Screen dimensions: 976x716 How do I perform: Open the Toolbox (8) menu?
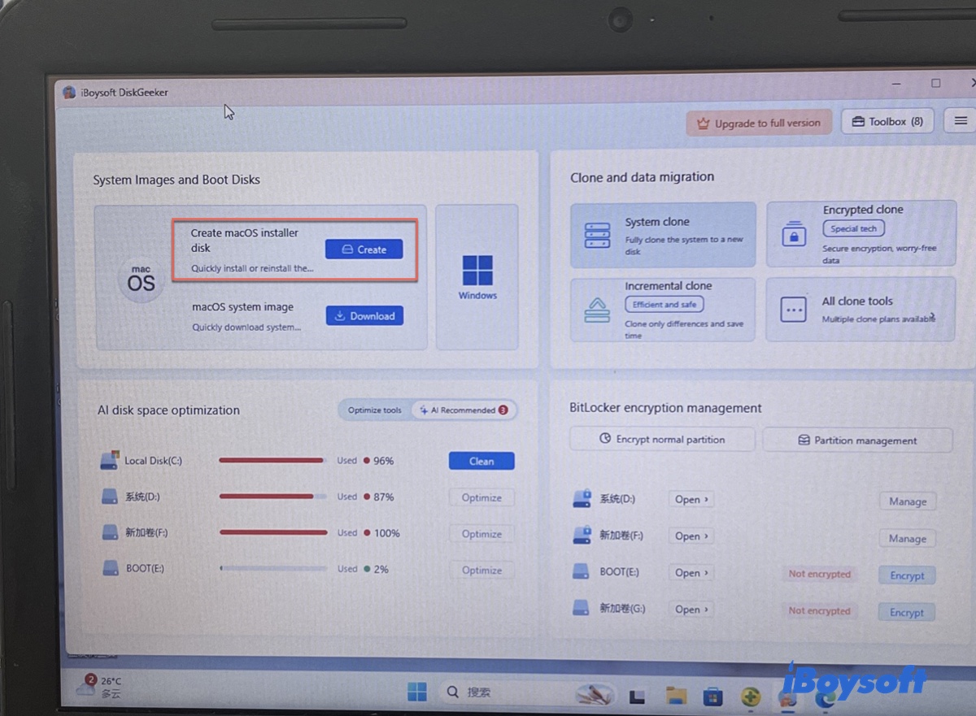coord(887,122)
